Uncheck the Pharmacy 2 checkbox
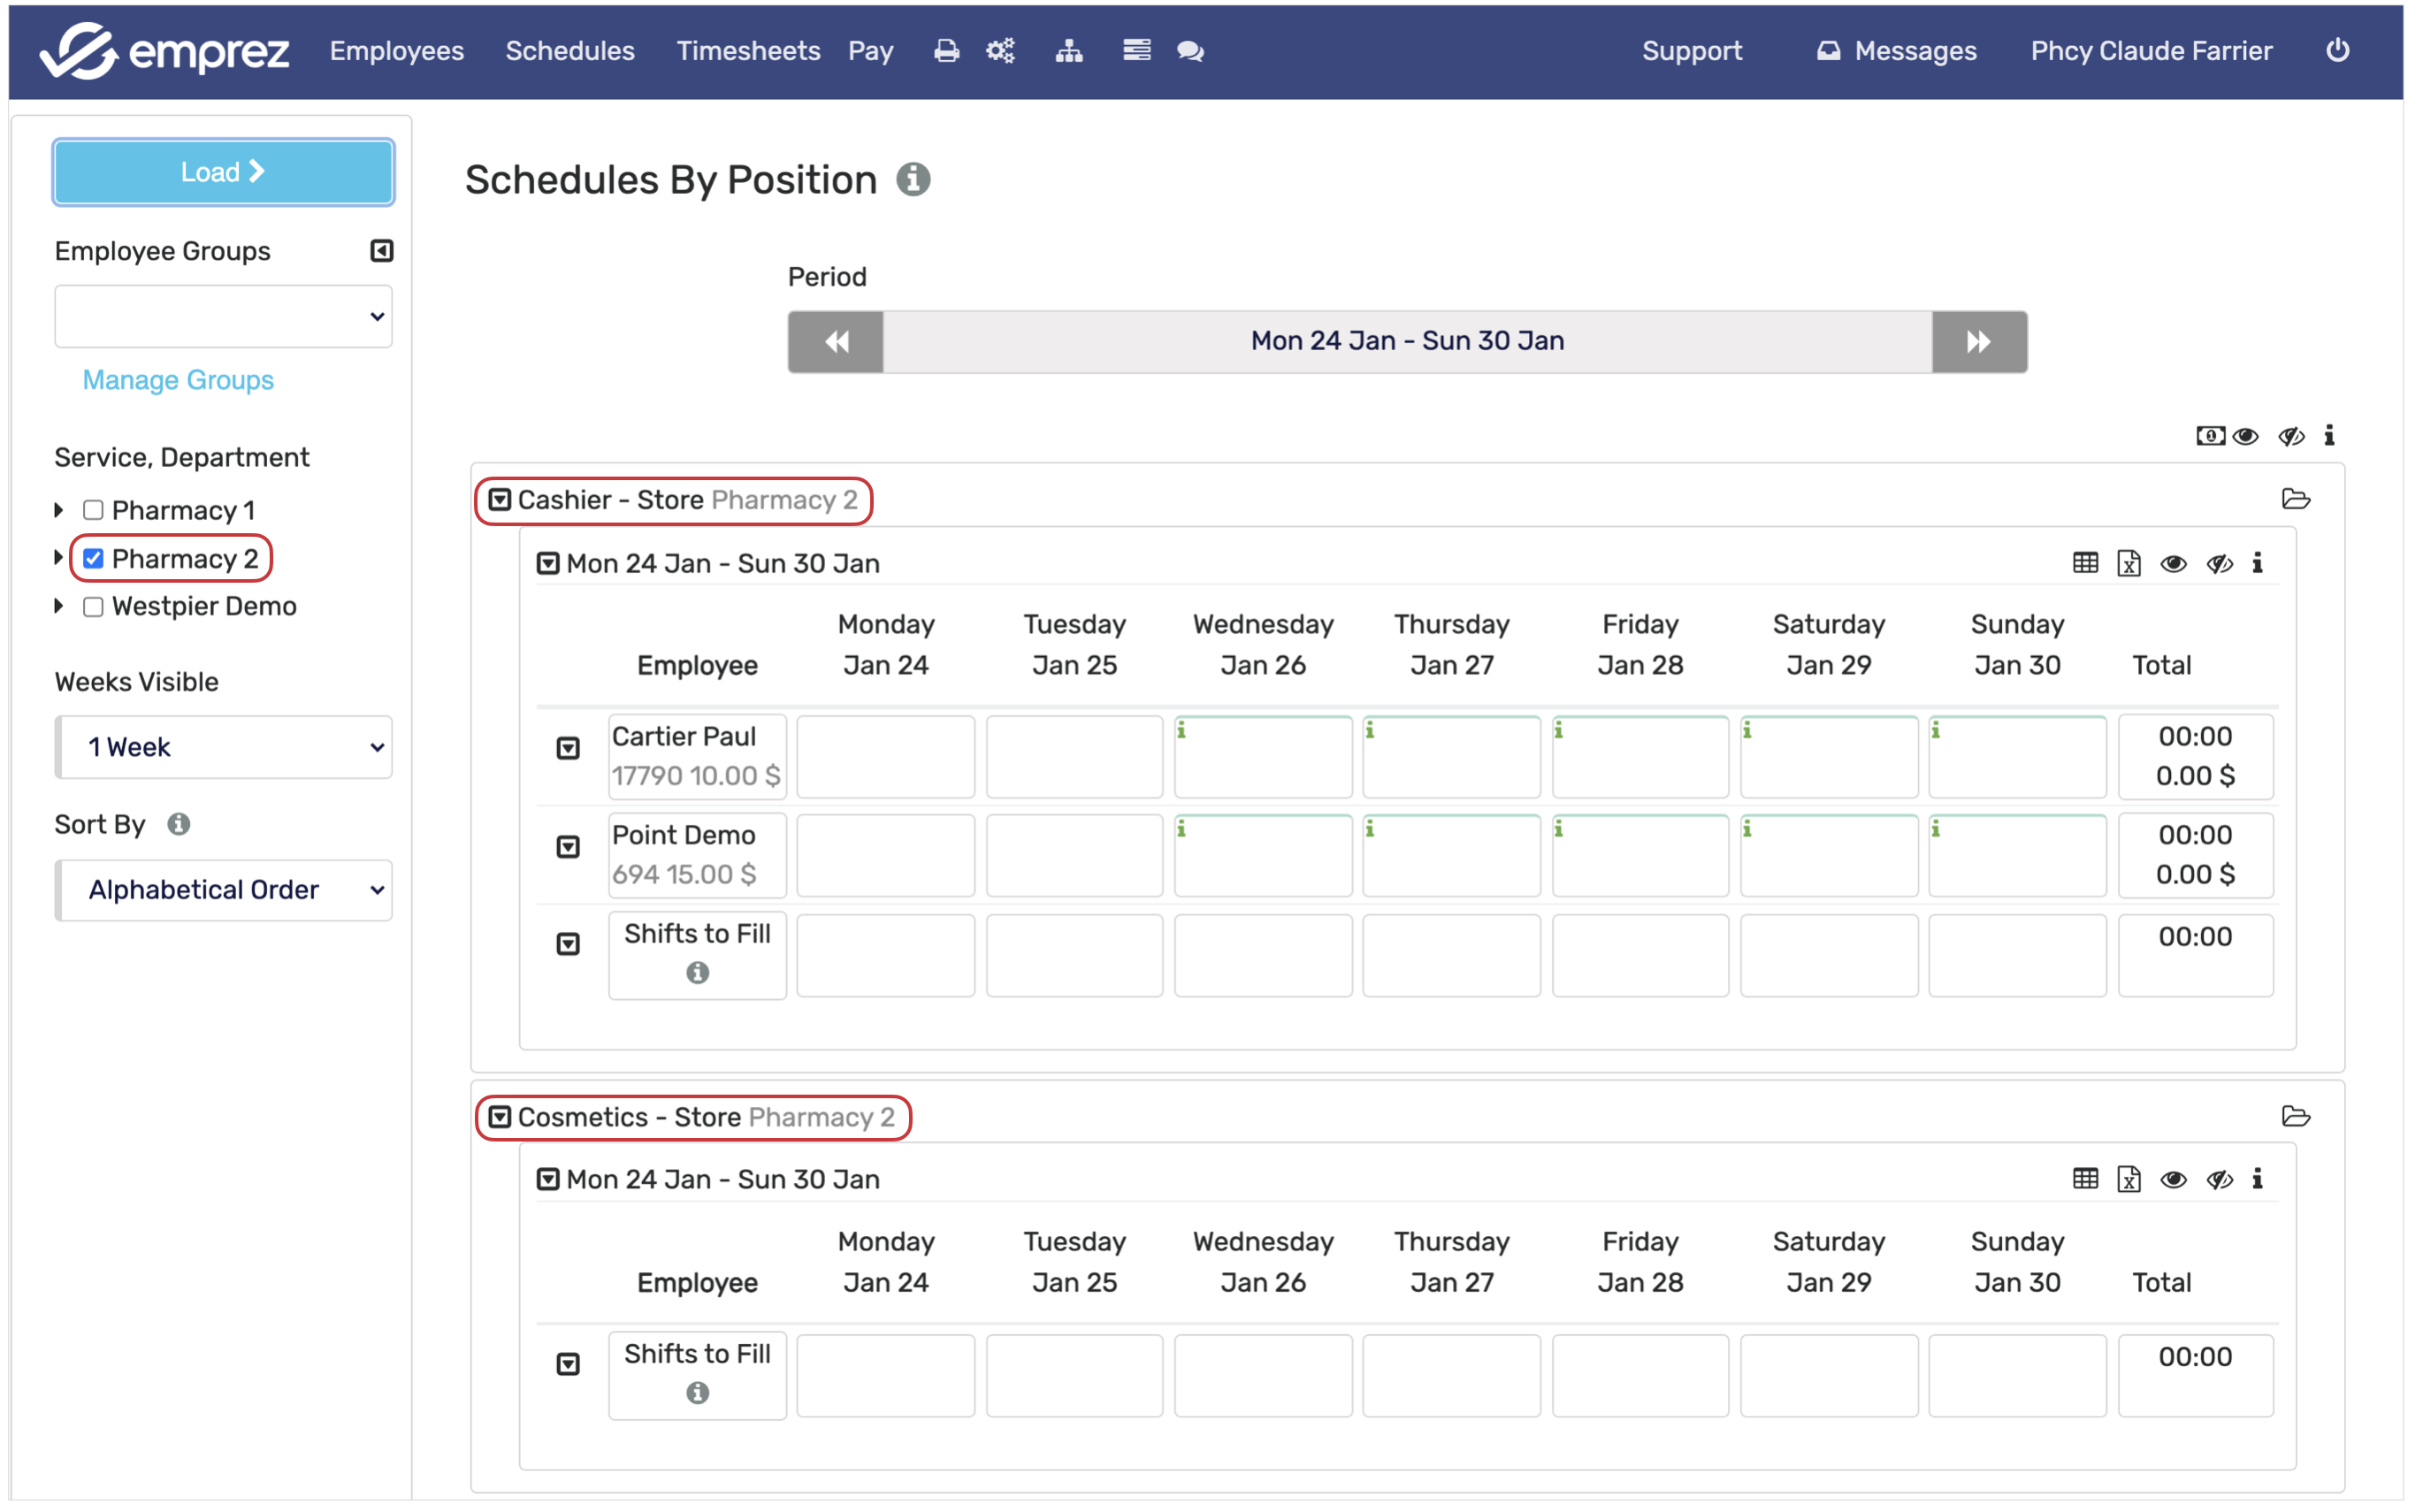Screen dimensions: 2423x1512 (93, 559)
